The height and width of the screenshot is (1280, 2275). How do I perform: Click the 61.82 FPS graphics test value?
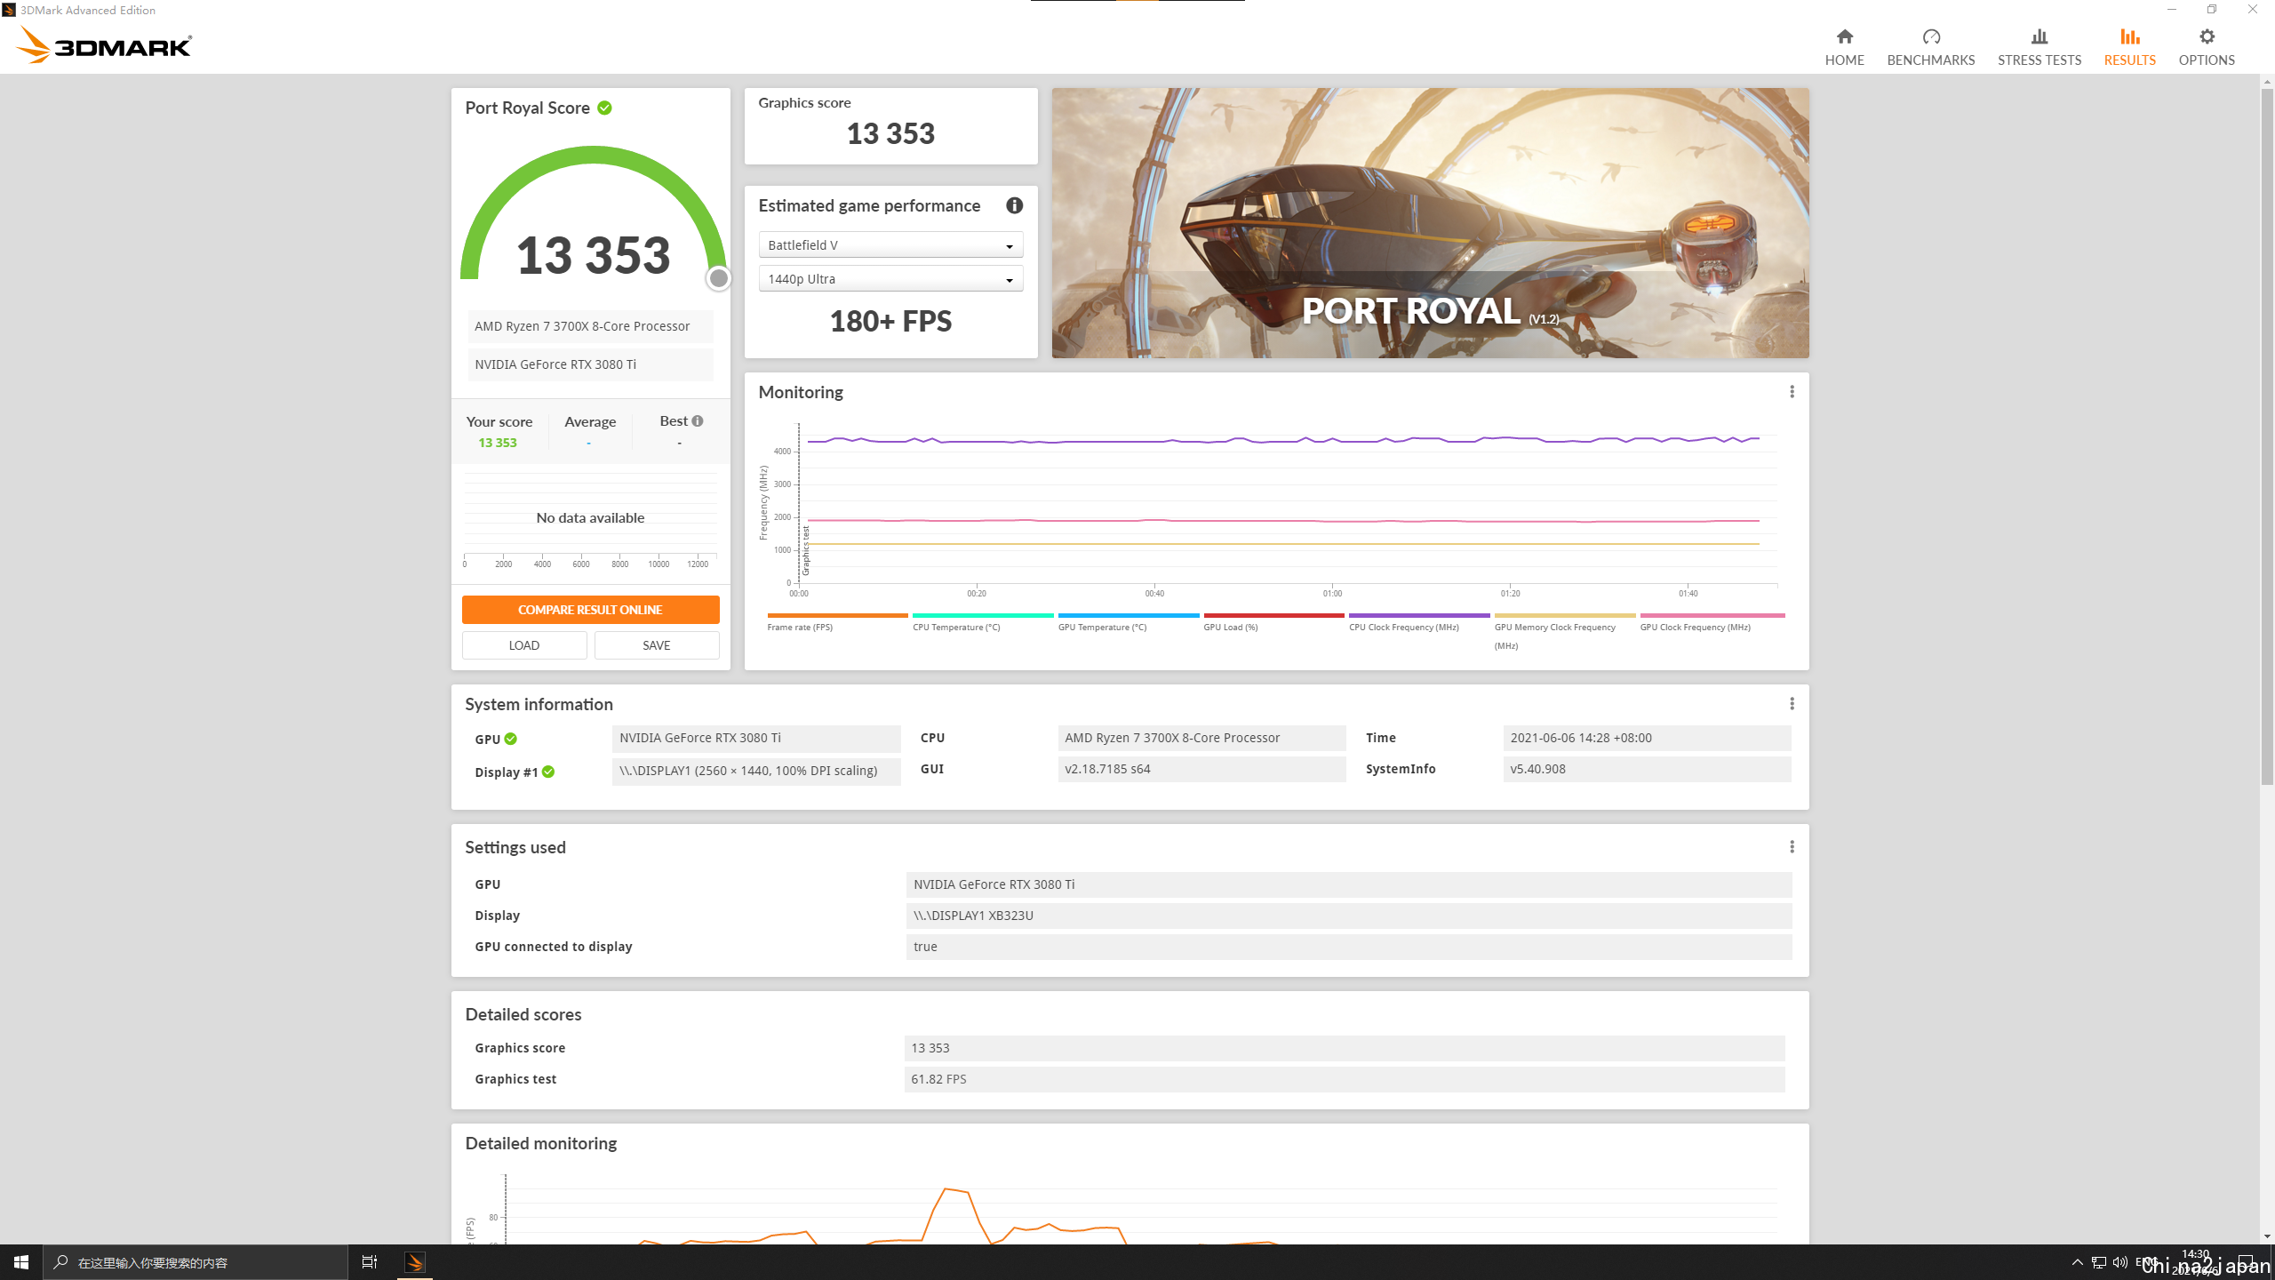click(1344, 1079)
